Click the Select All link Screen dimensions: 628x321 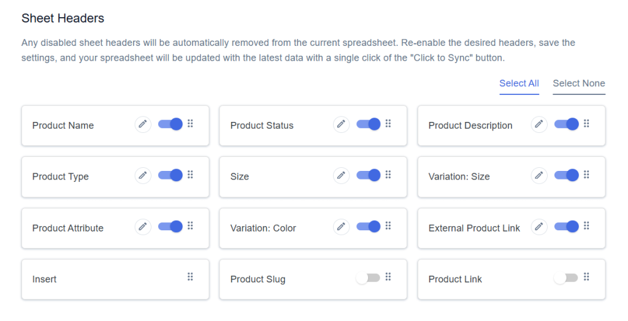(x=519, y=84)
